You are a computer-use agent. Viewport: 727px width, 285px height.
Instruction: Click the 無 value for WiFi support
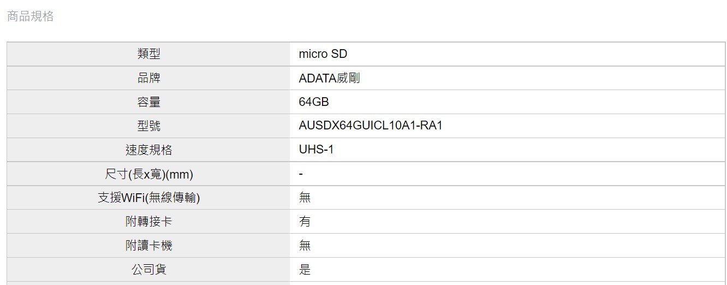click(305, 198)
